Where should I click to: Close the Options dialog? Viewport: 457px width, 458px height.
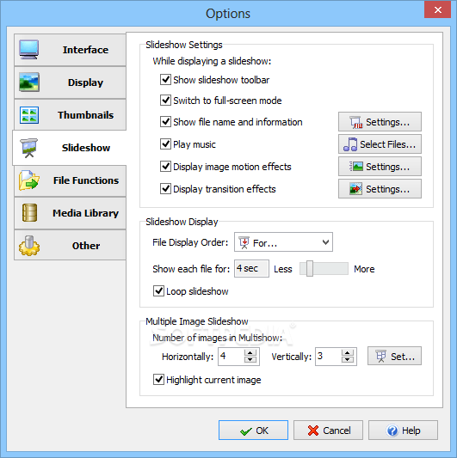point(438,10)
